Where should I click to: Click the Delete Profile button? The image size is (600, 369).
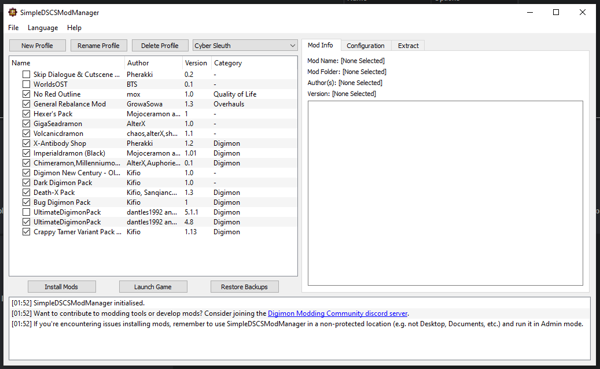click(160, 46)
